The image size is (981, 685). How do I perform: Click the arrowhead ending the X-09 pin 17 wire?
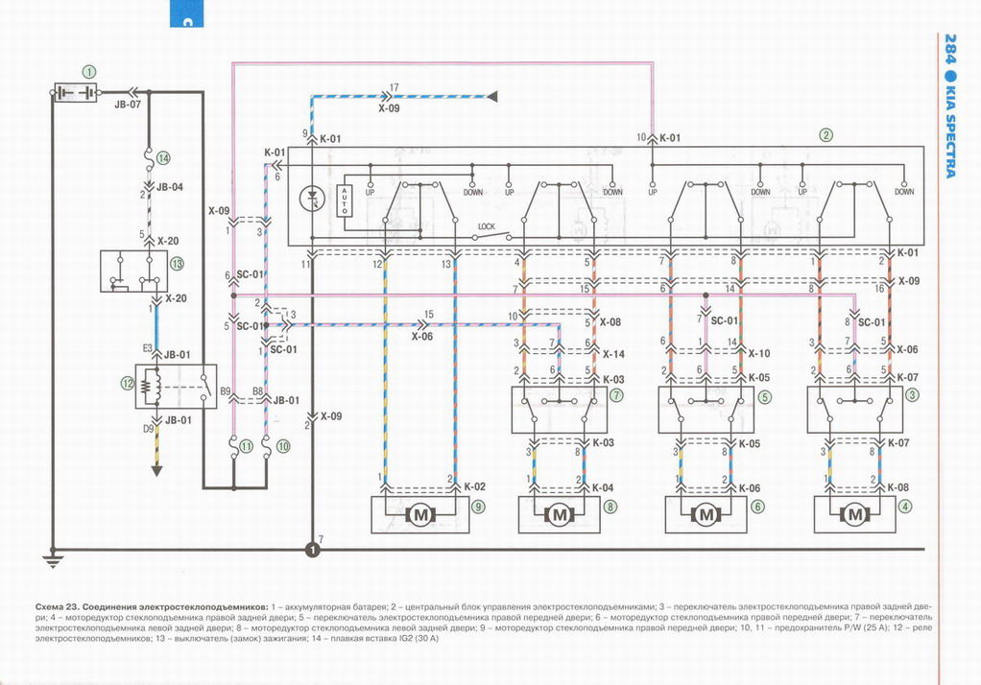(x=491, y=97)
